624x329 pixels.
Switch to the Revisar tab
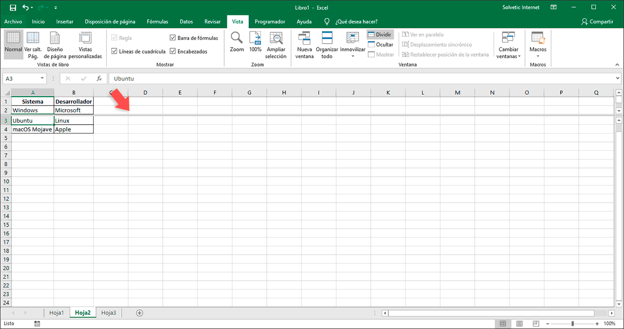click(212, 22)
